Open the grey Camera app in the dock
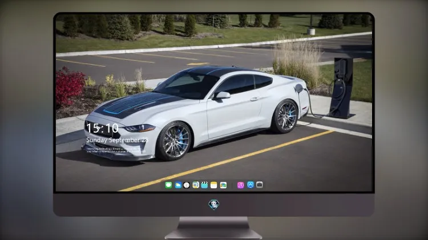 [259, 185]
